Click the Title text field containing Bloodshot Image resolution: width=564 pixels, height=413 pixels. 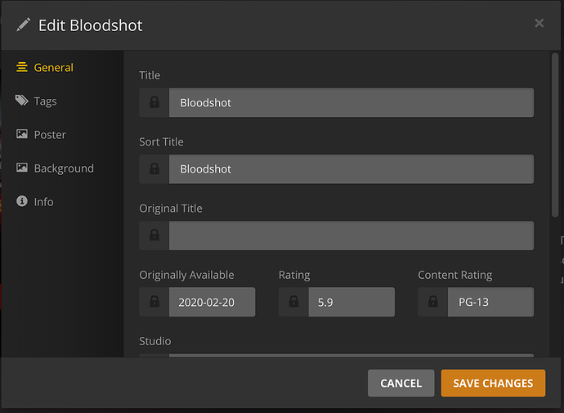pyautogui.click(x=351, y=103)
